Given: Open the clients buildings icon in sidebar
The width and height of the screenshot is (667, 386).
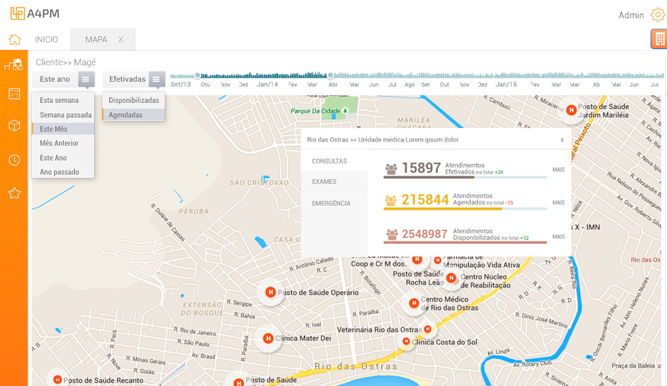Looking at the screenshot, I should [x=14, y=64].
